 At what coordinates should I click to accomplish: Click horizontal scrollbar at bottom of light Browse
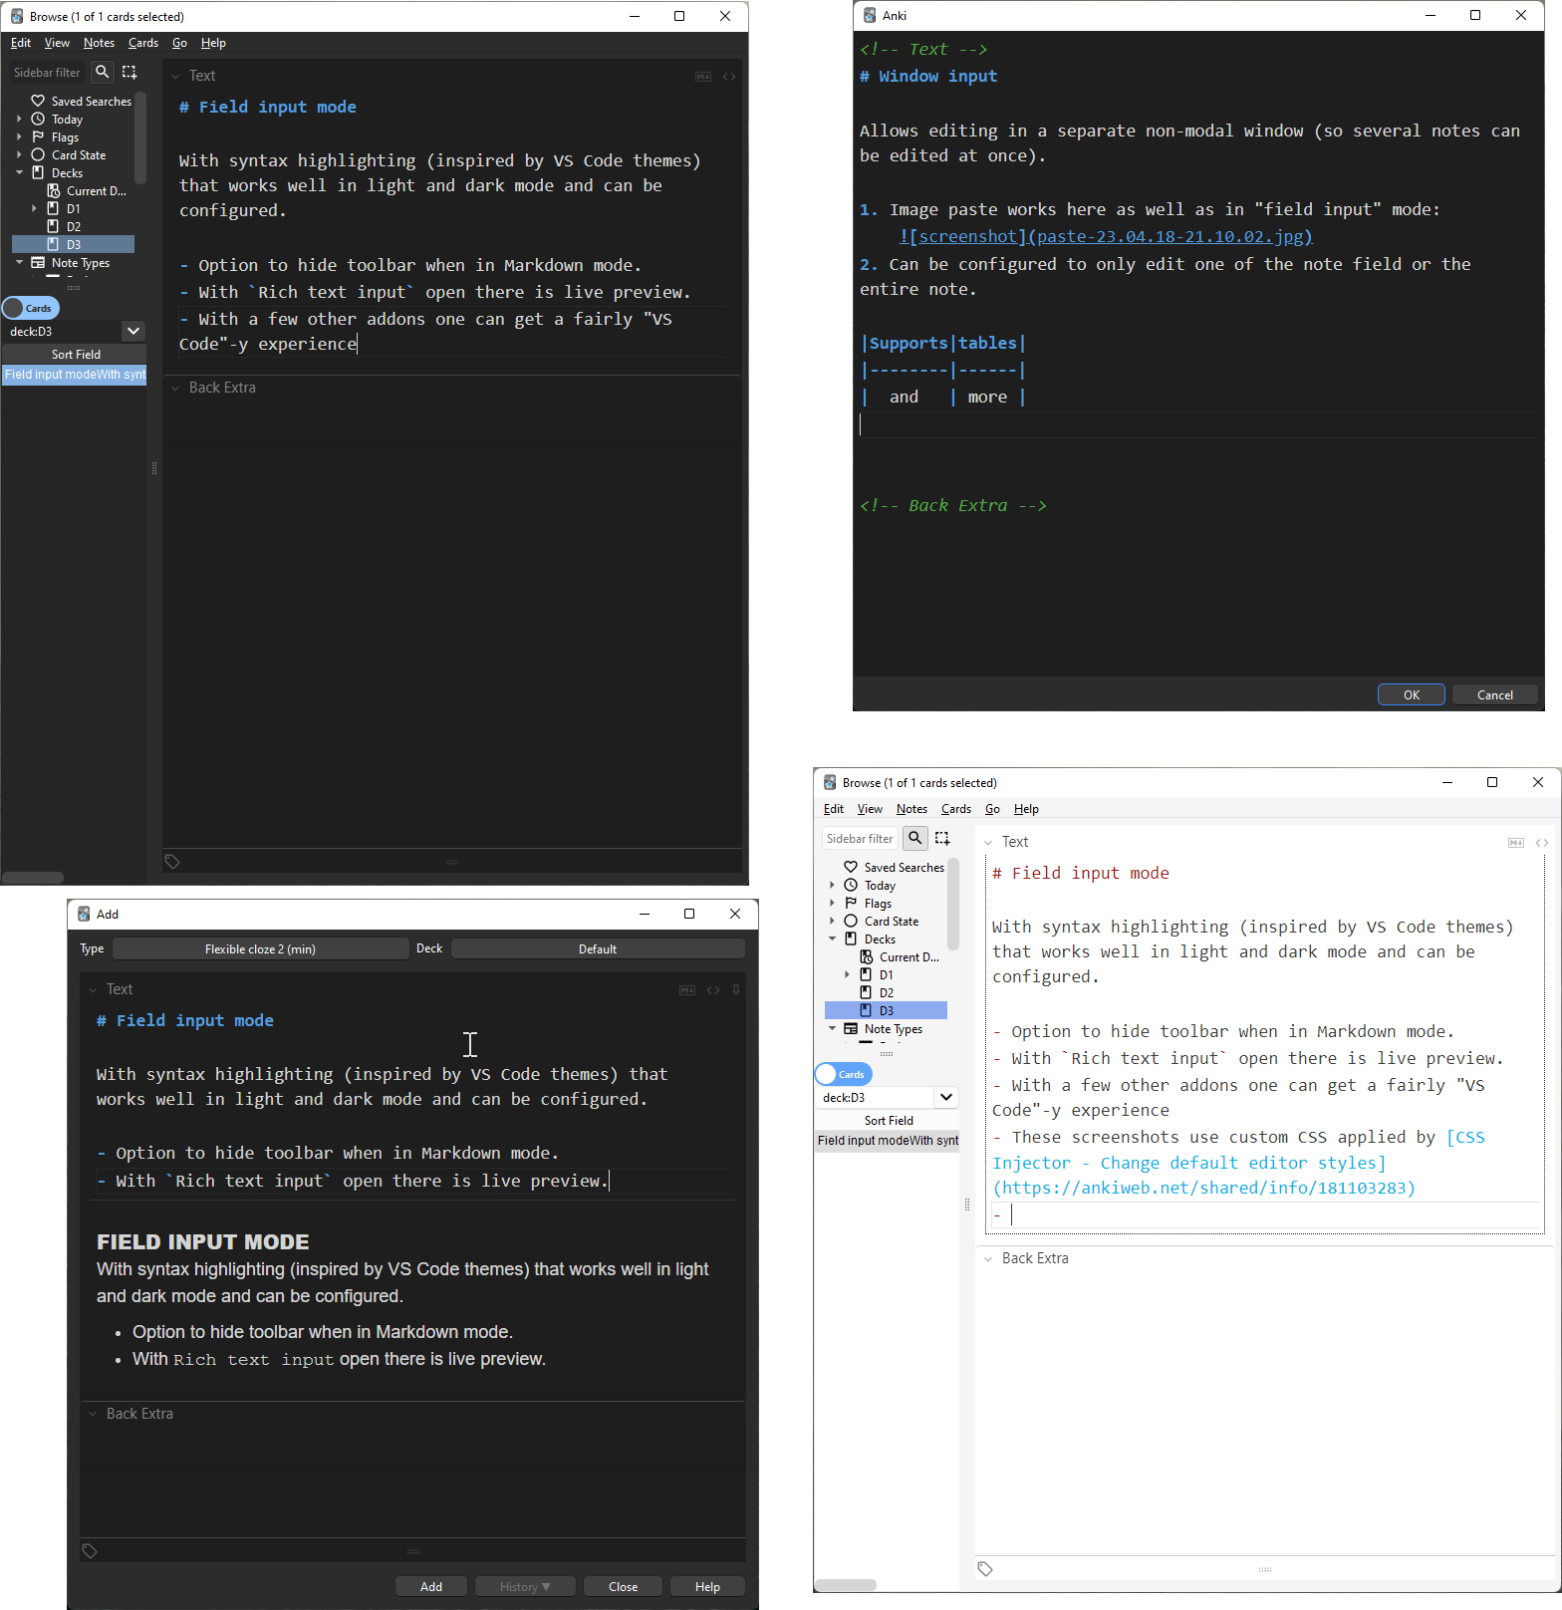[846, 1584]
